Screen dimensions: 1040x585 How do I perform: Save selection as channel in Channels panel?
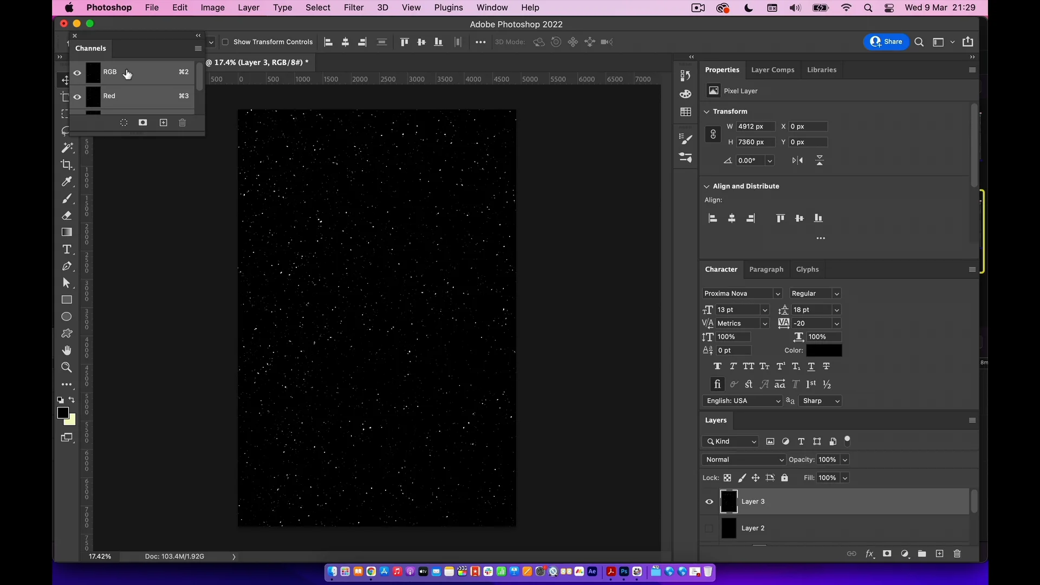(143, 123)
